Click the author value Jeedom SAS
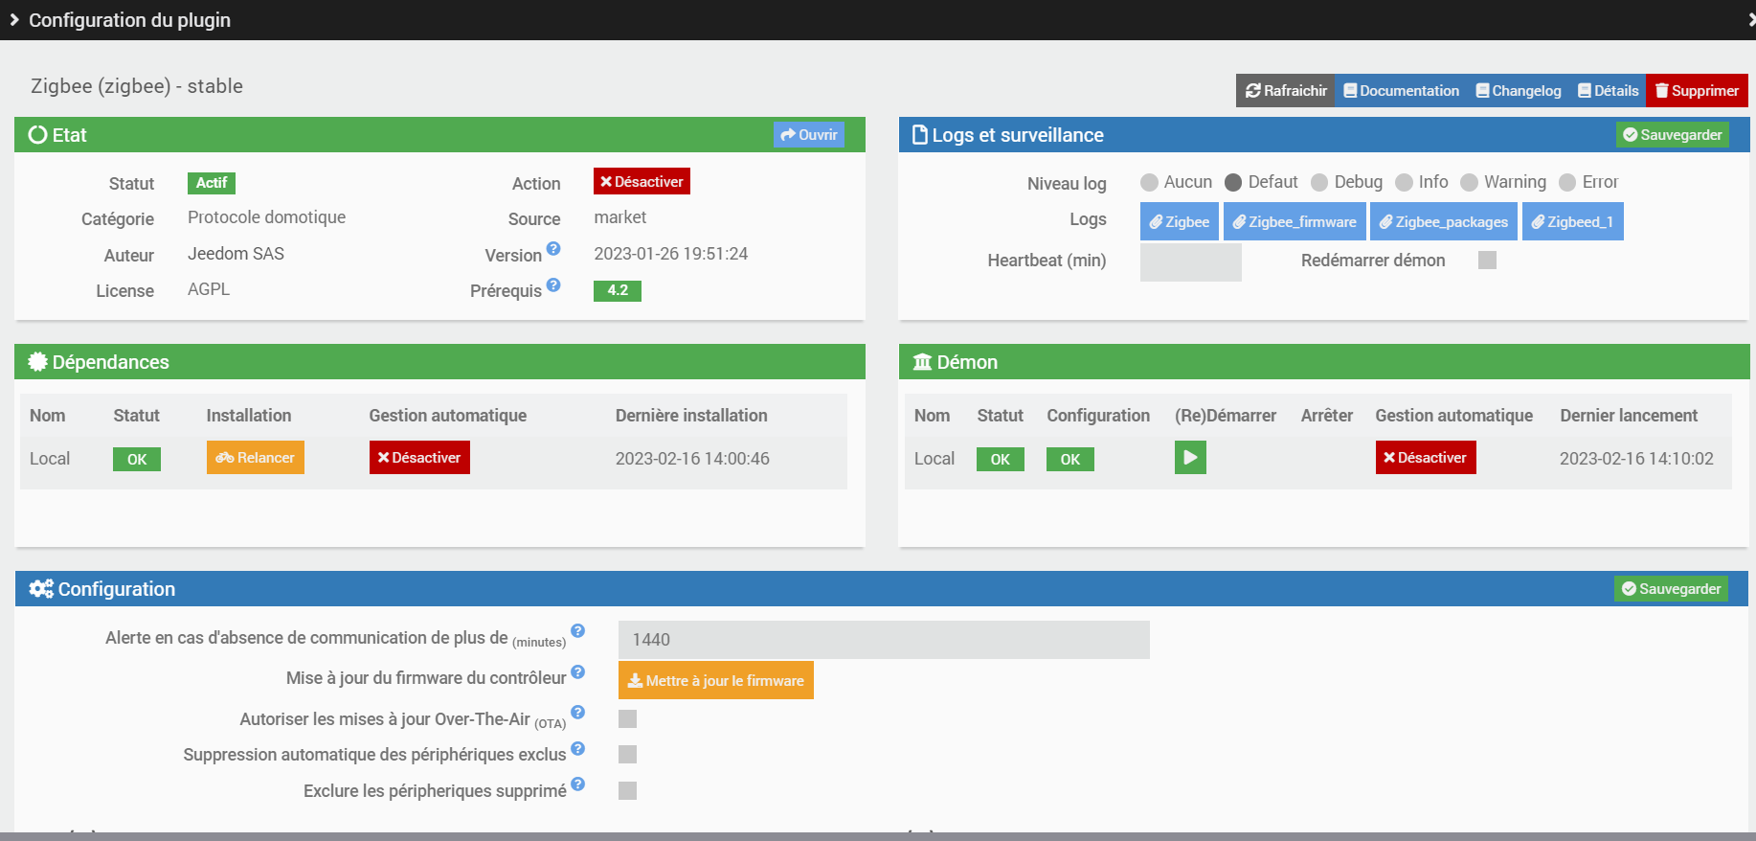 pos(236,254)
